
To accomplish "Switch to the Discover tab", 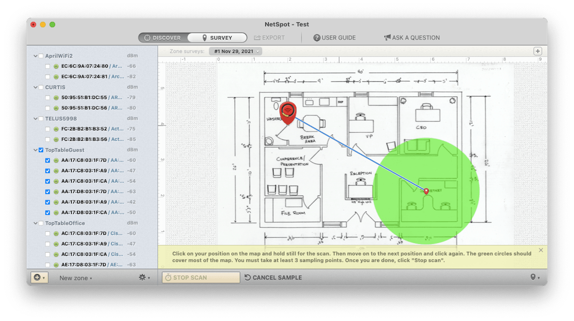I will [x=163, y=38].
